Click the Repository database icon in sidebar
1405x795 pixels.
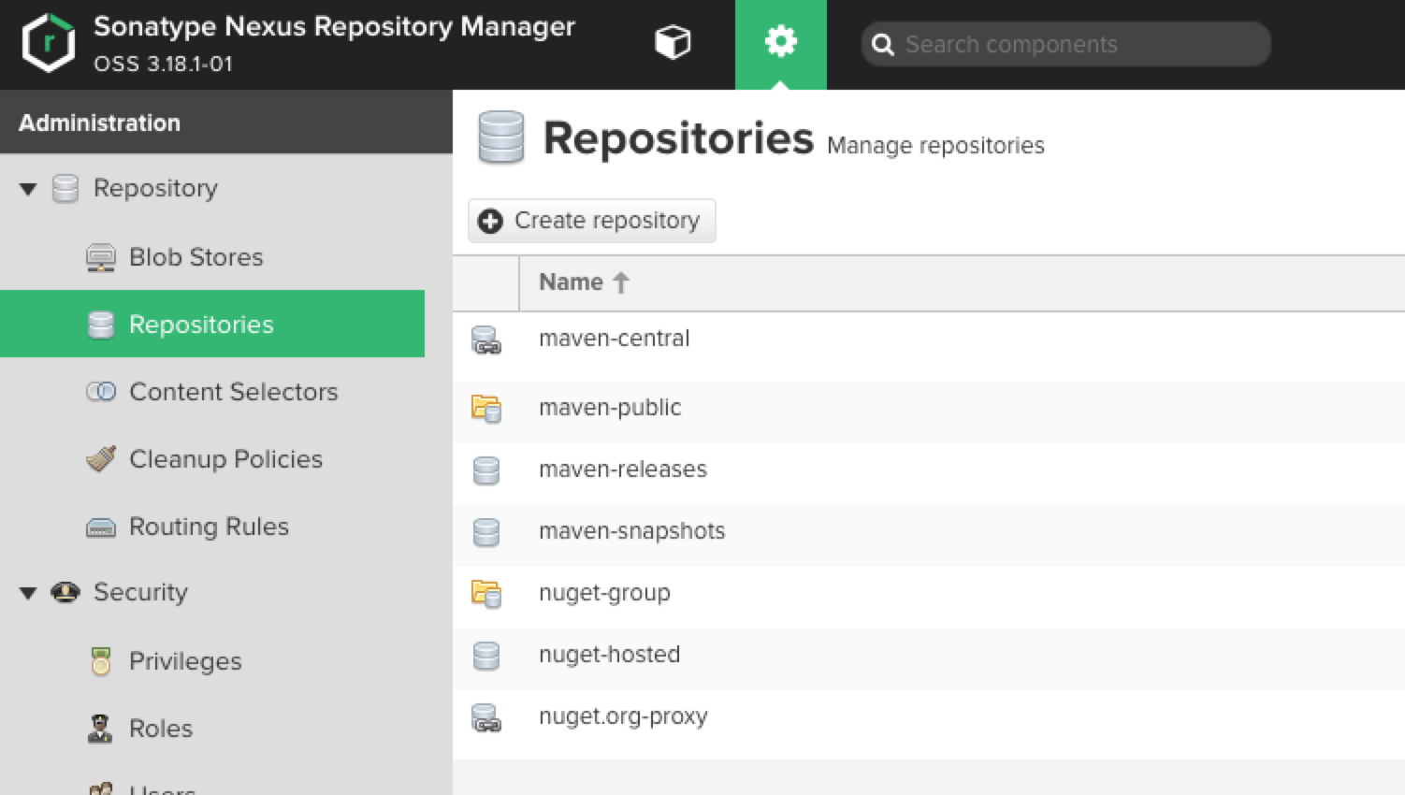point(65,189)
